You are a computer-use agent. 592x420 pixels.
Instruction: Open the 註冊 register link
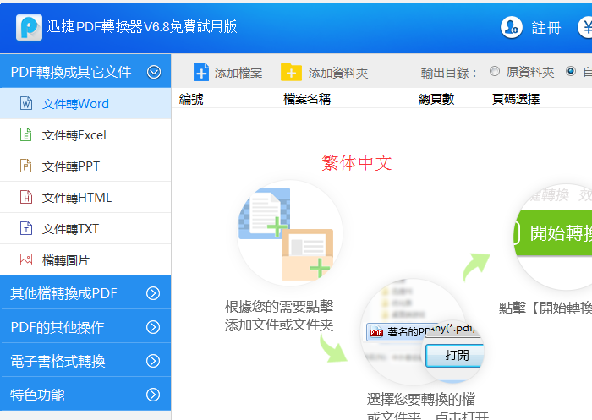click(546, 28)
